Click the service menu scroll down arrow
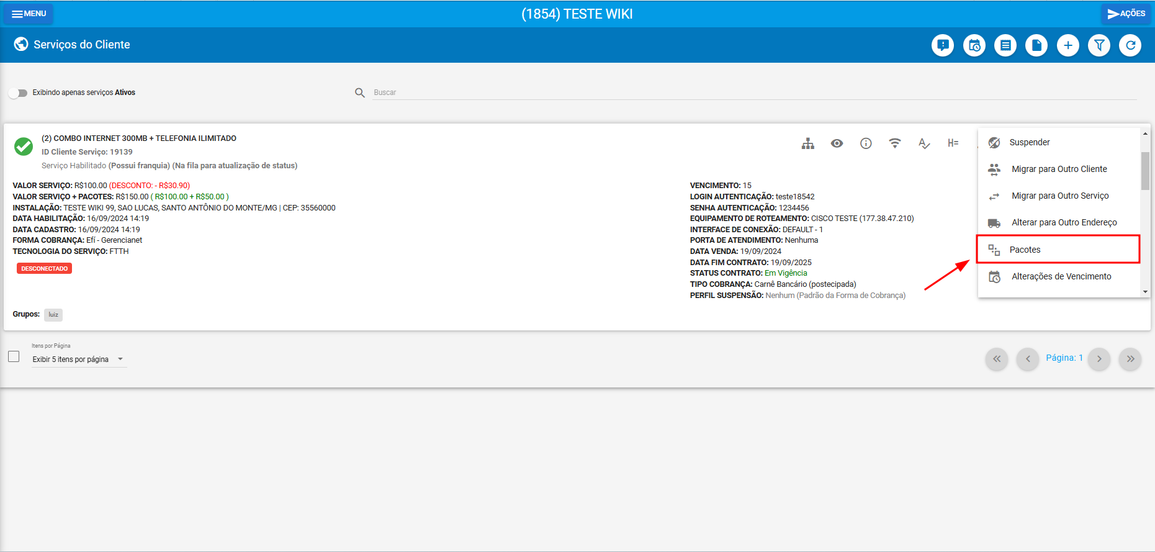The image size is (1155, 552). (1145, 292)
